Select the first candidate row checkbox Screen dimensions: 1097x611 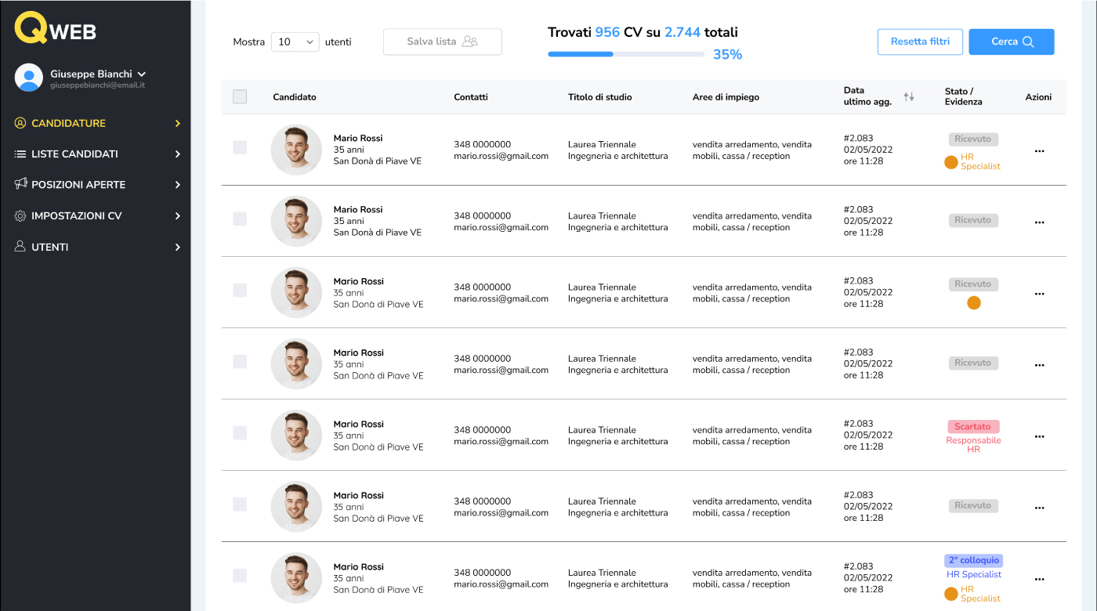coord(240,148)
